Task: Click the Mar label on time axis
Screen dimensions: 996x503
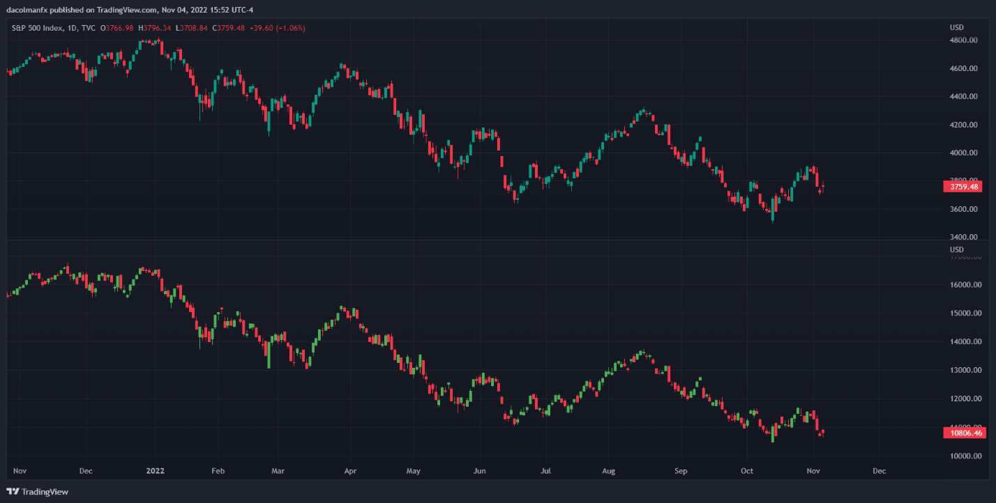Action: click(x=278, y=471)
